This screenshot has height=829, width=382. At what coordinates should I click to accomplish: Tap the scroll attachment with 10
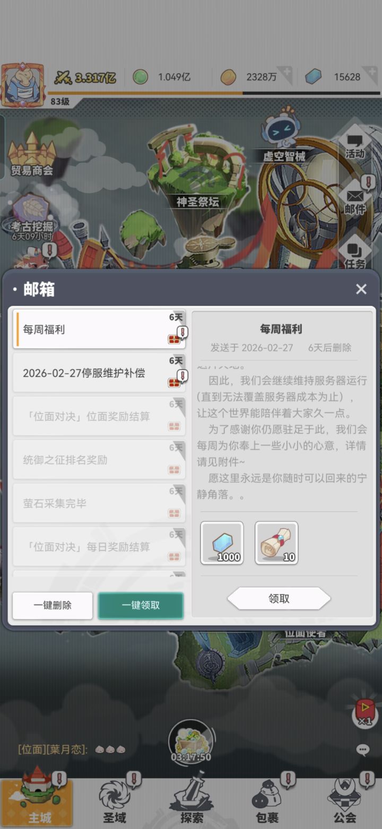pyautogui.click(x=276, y=543)
